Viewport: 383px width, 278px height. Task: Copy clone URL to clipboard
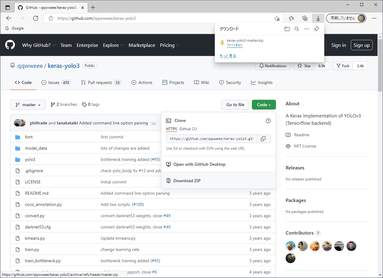(263, 139)
